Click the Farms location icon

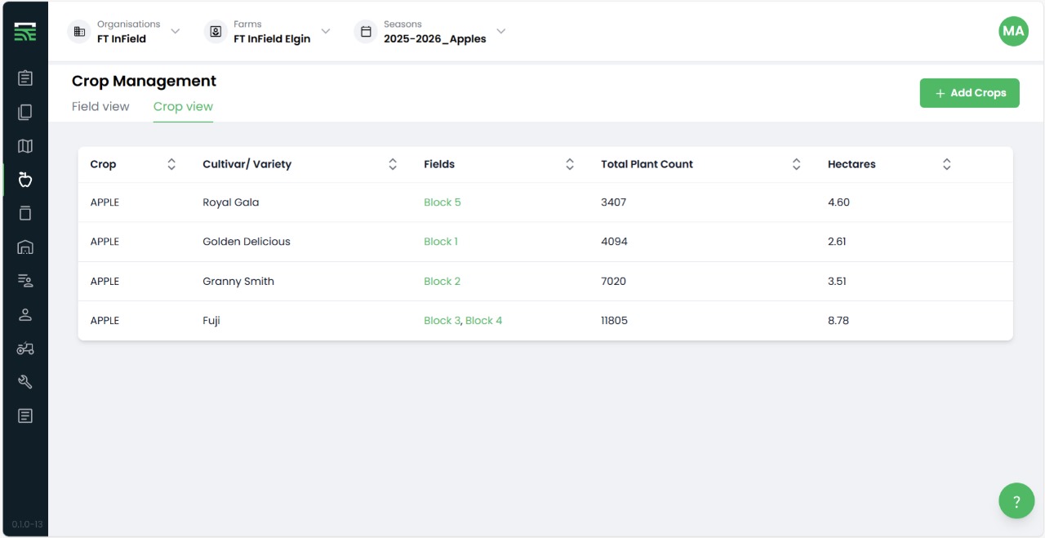point(216,32)
